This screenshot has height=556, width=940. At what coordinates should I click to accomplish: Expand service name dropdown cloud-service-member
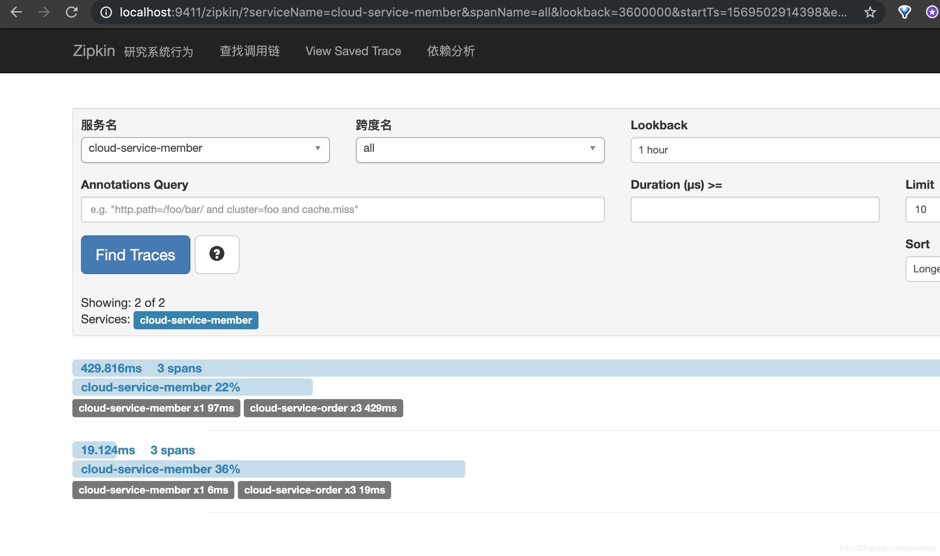point(205,150)
